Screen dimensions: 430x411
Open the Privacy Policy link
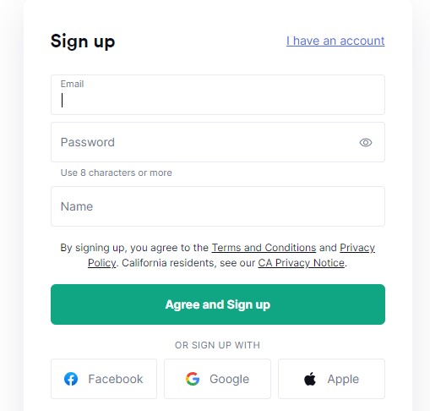[357, 248]
